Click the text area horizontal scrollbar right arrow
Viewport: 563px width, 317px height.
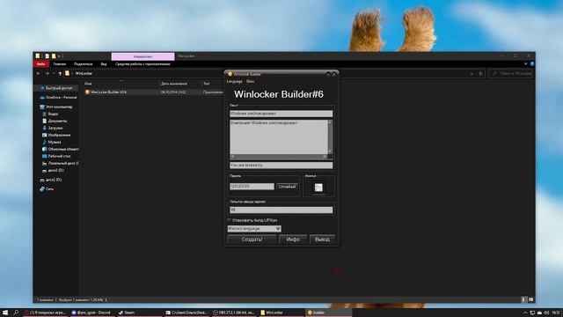point(325,157)
